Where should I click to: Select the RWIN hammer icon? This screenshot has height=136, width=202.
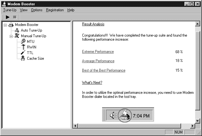tap(23, 47)
